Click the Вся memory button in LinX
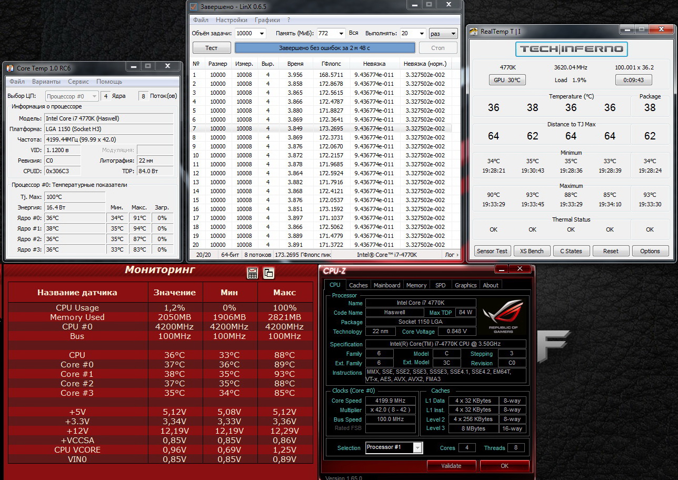 (354, 33)
